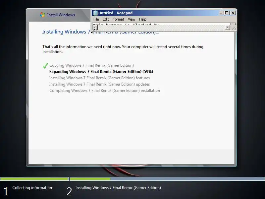
Task: Click the Notepad resize grip corner
Action: tap(234, 28)
